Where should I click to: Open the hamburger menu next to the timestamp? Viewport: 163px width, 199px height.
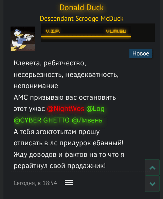[69, 183]
